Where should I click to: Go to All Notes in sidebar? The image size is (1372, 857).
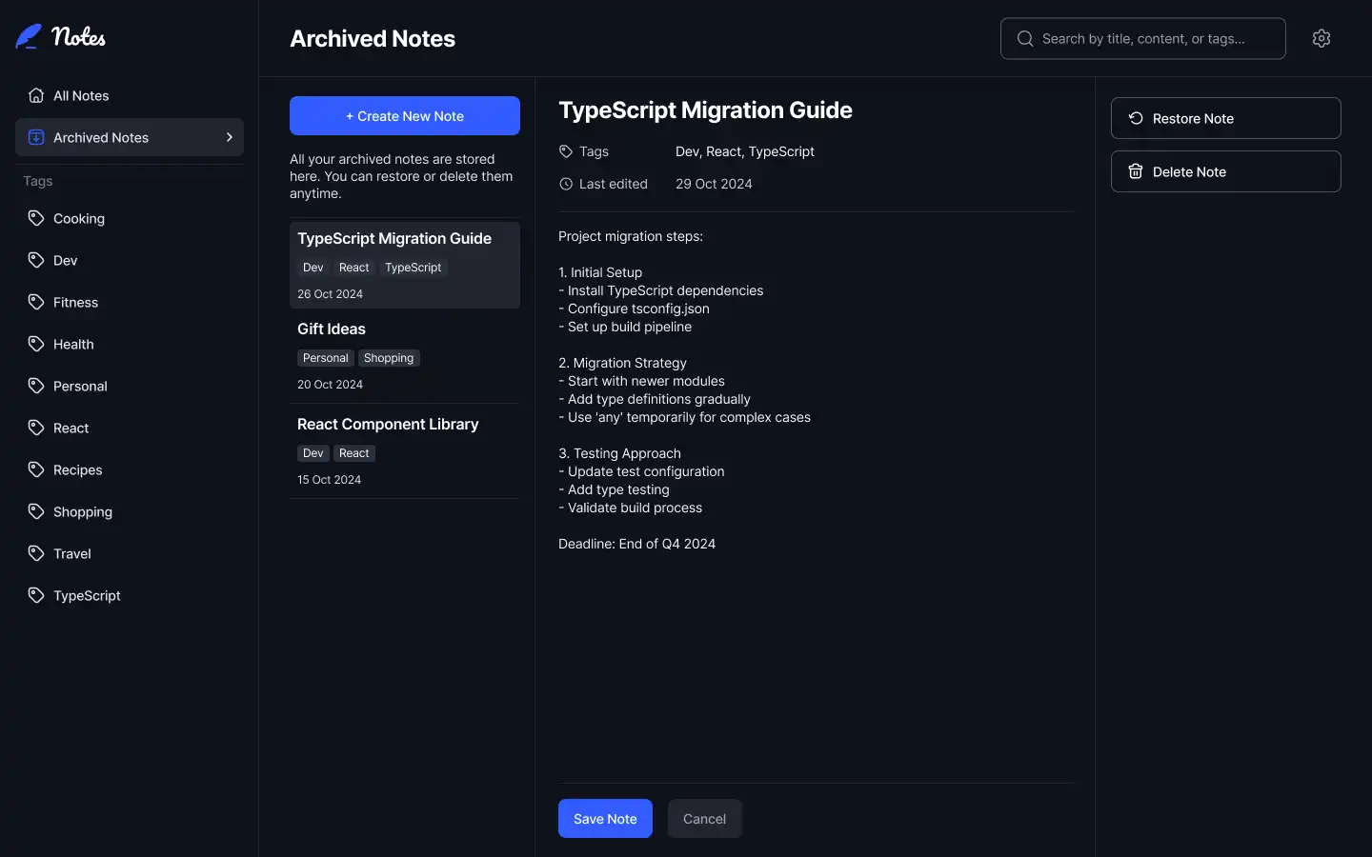[x=81, y=95]
